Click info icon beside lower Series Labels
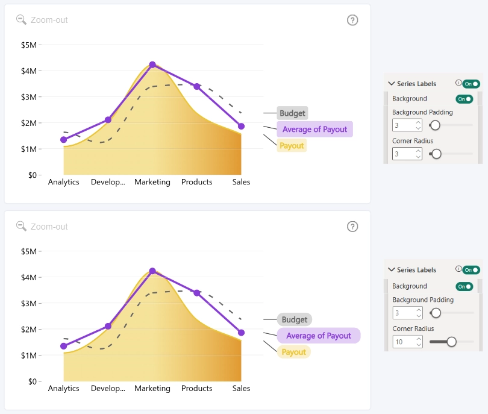The image size is (488, 414). click(458, 269)
